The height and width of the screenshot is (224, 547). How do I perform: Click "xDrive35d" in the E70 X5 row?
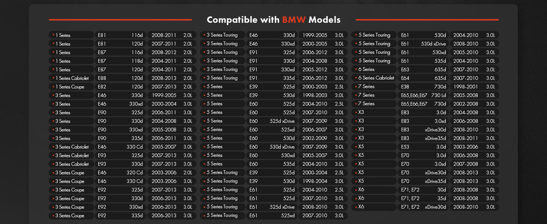point(435,181)
